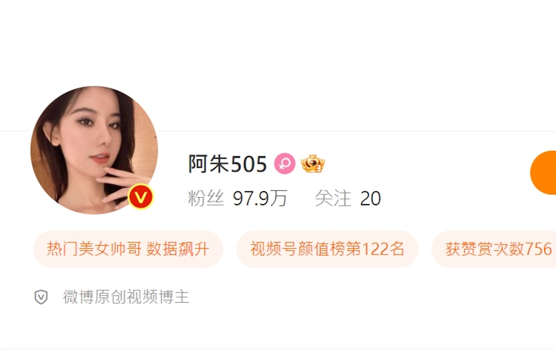Click the orange follow button at right edge
556x353 pixels.
click(543, 173)
